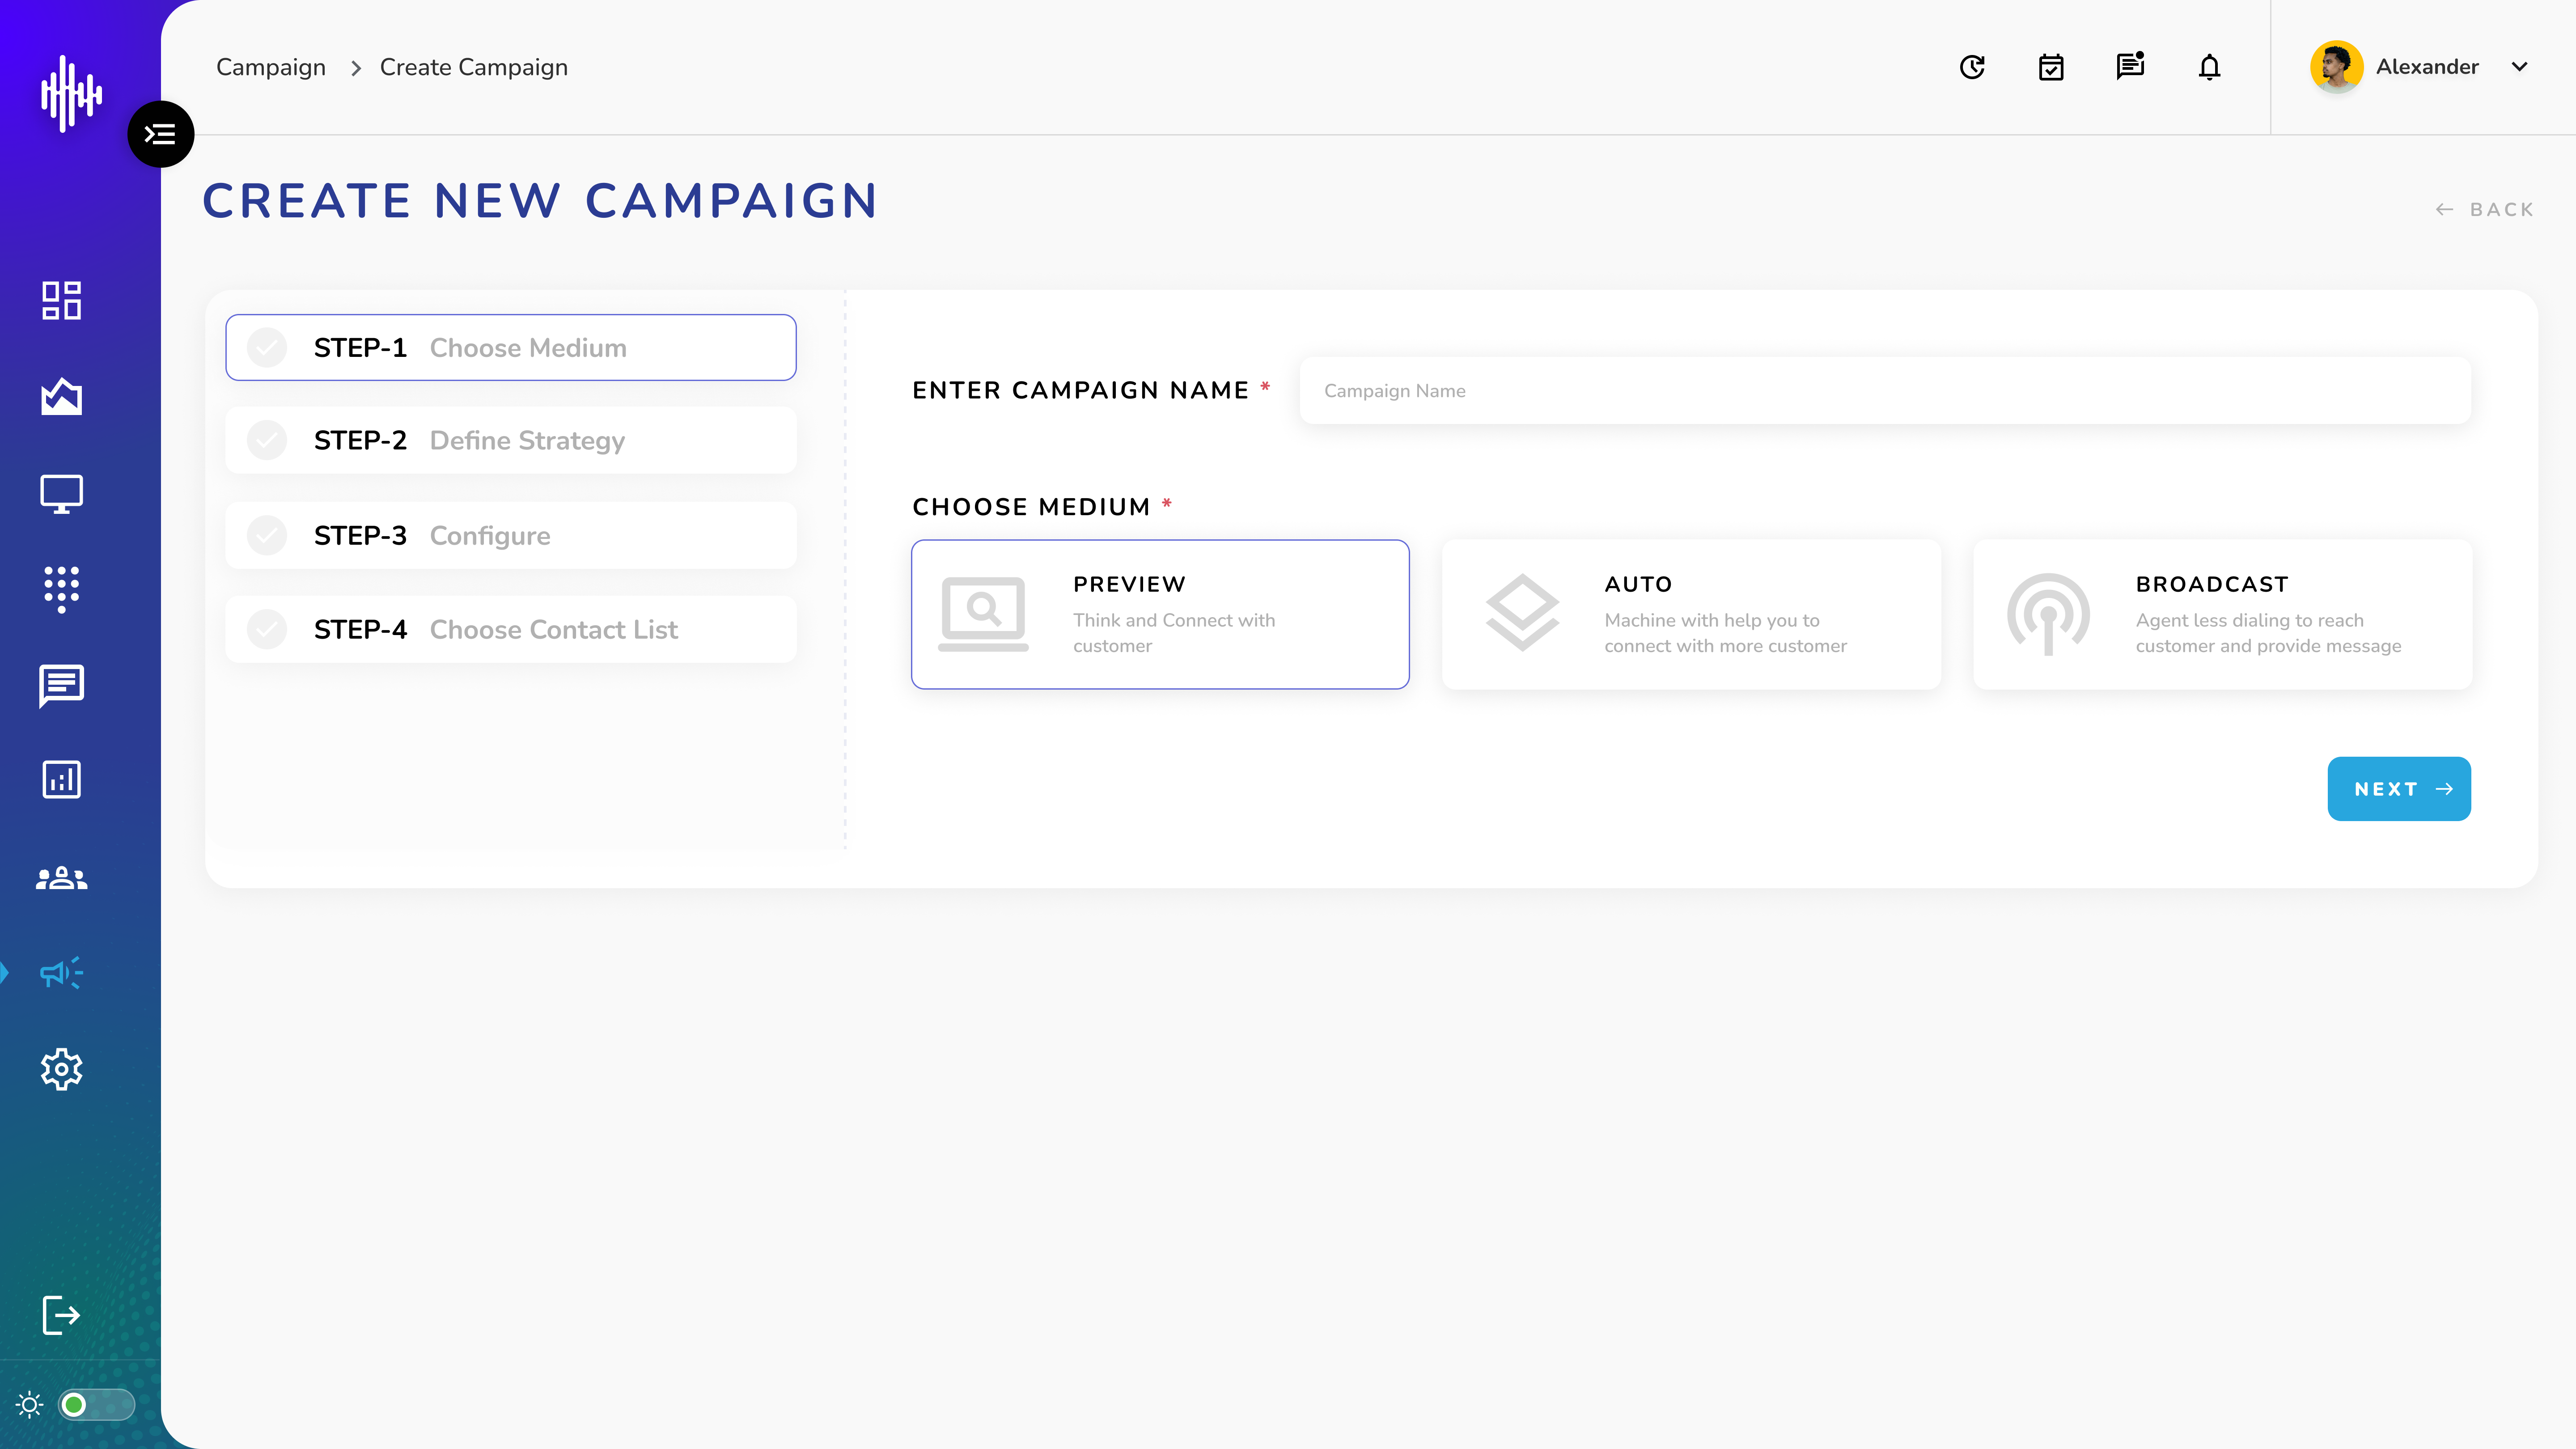Viewport: 2576px width, 1449px height.
Task: Select the BROADCAST medium card
Action: click(2222, 614)
